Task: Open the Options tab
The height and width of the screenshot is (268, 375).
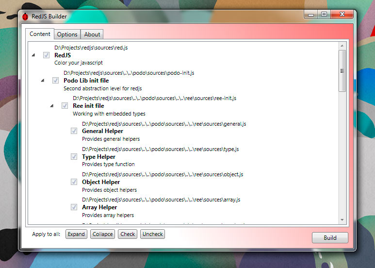Action: point(67,34)
